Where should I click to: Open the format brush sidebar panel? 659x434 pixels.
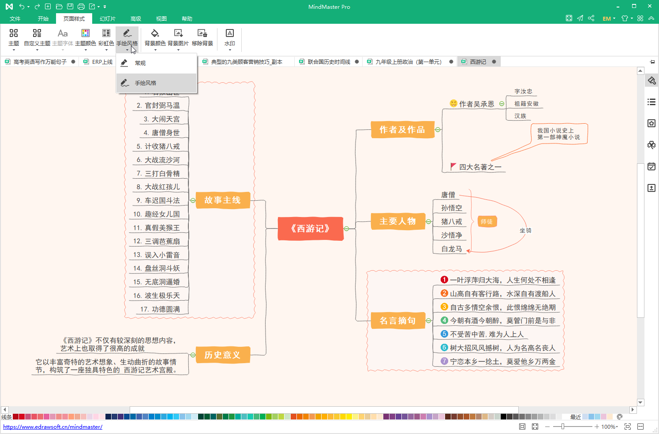pos(652,81)
